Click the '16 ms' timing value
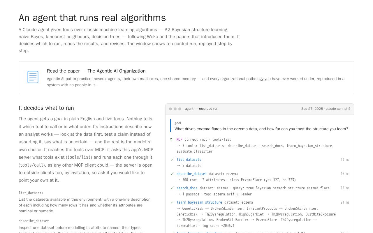 click(x=345, y=174)
